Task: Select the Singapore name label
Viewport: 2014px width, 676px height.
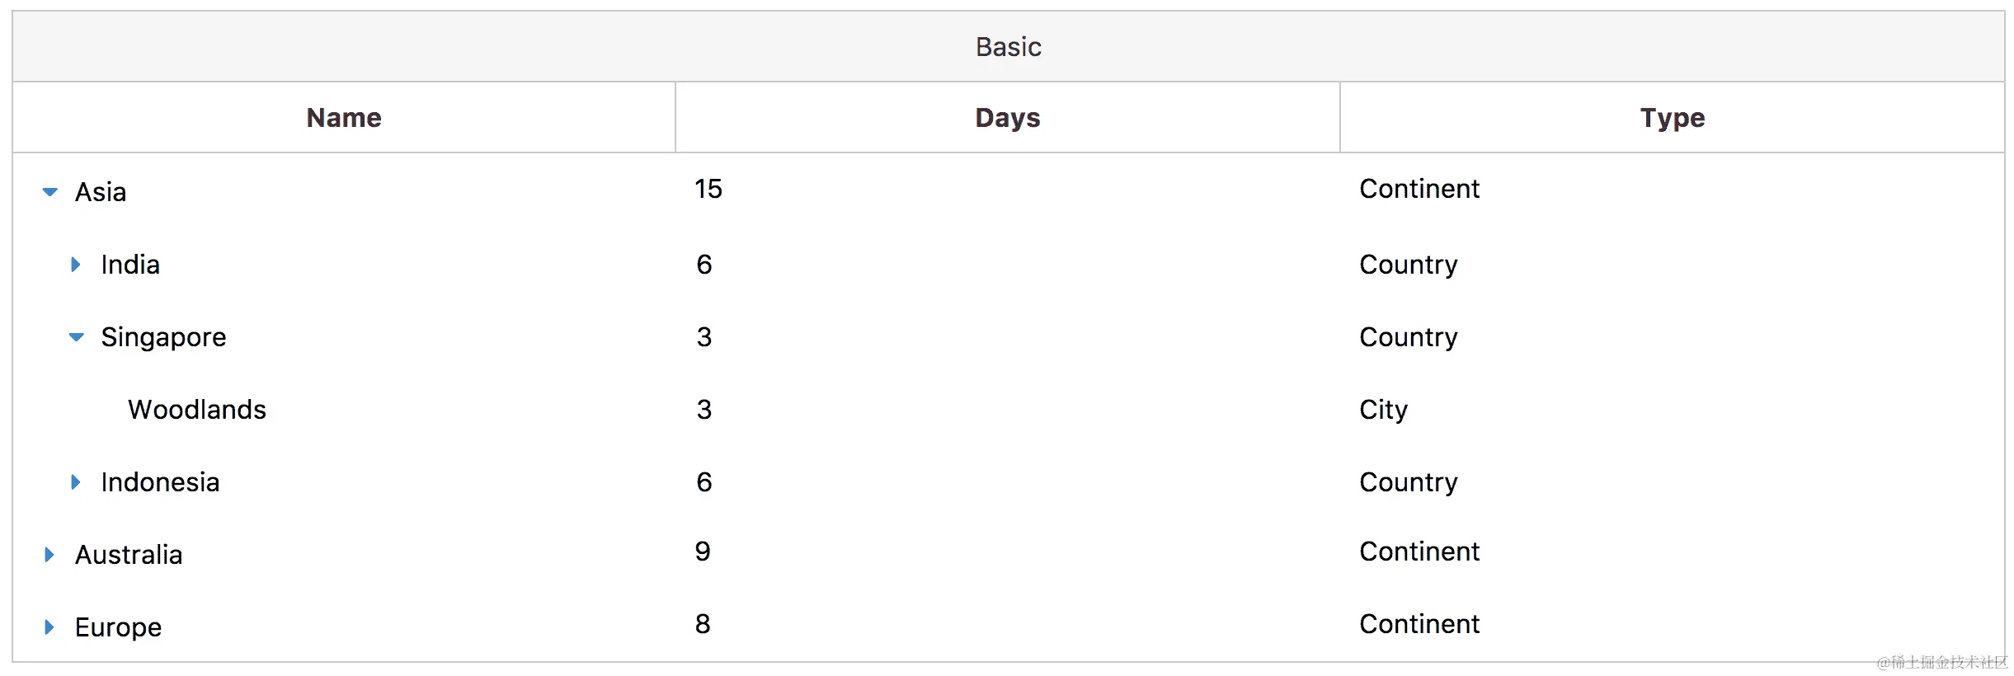Action: pos(163,337)
